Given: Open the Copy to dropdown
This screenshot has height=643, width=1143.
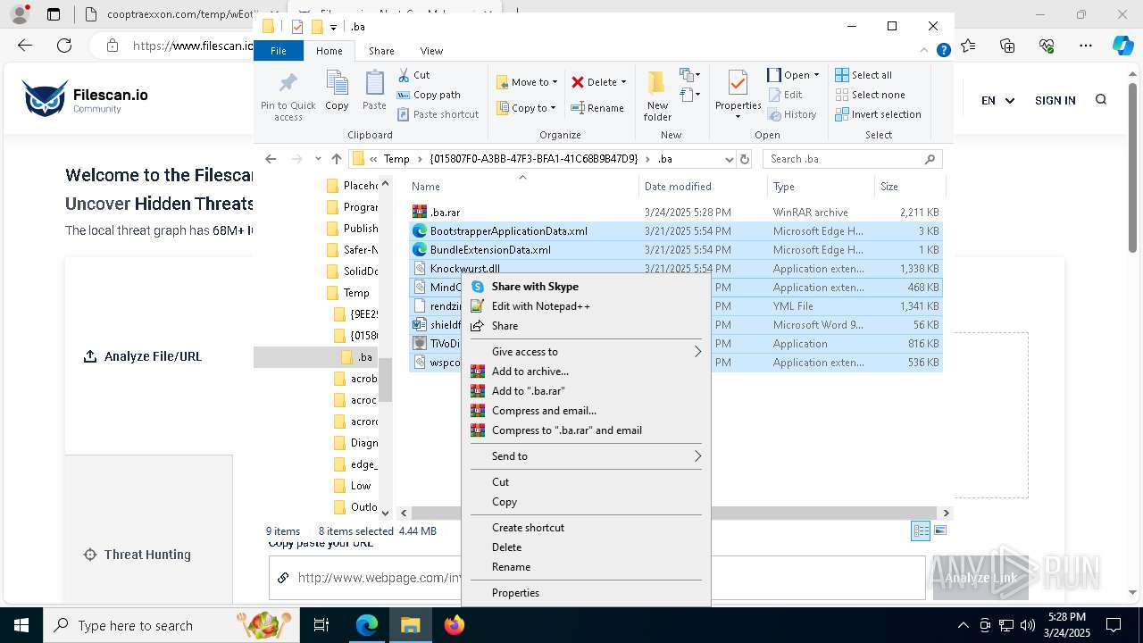Looking at the screenshot, I should pos(527,108).
